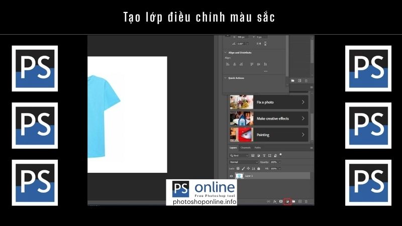
Task: Click the Properties panel scrollbar
Action: 287,56
